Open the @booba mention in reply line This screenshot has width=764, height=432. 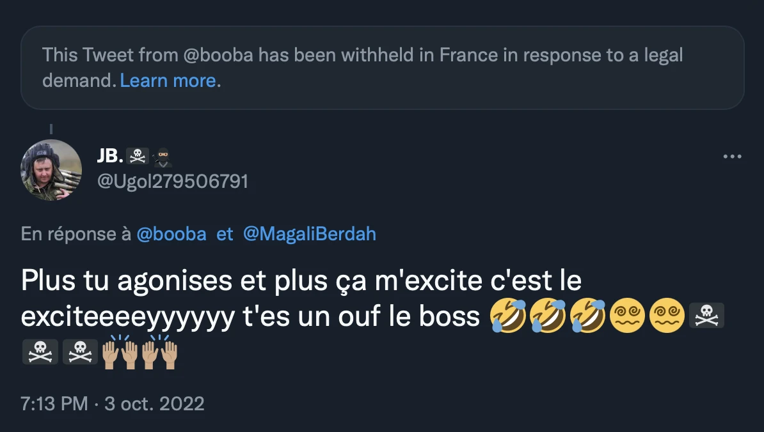[x=171, y=234]
